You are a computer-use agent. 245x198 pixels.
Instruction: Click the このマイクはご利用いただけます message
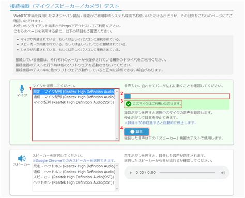tap(157, 104)
